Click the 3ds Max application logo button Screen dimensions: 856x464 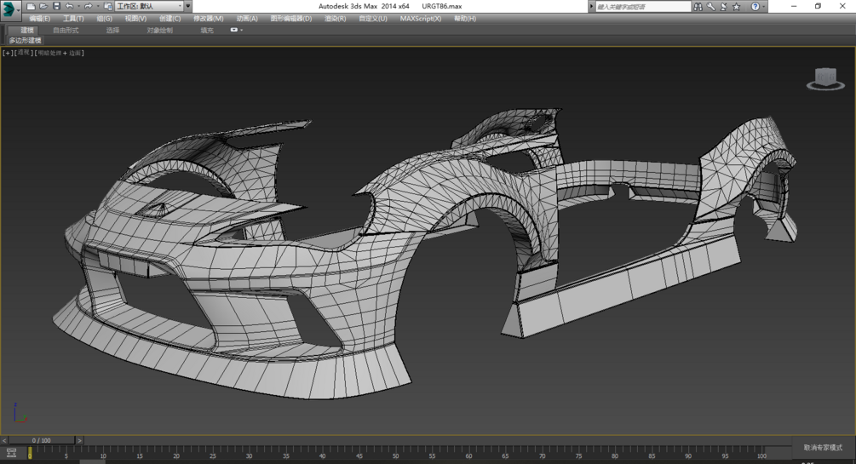(x=10, y=9)
